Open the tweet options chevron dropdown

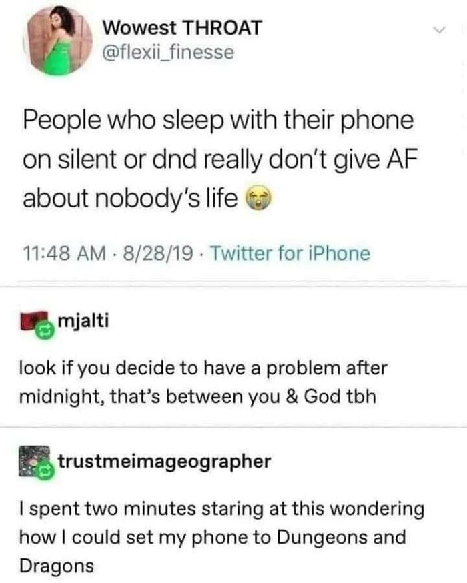[440, 30]
